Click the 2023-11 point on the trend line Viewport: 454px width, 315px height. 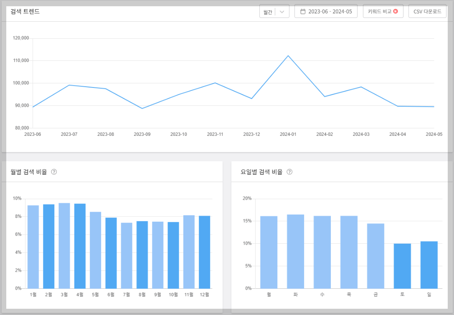215,83
